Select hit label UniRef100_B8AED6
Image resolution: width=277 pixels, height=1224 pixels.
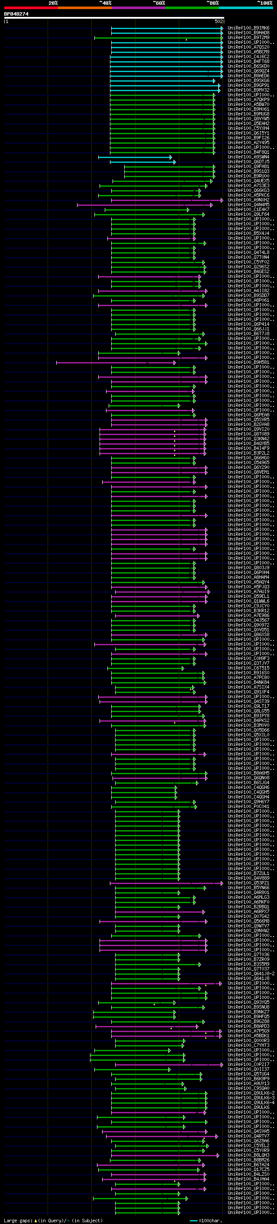point(248,76)
